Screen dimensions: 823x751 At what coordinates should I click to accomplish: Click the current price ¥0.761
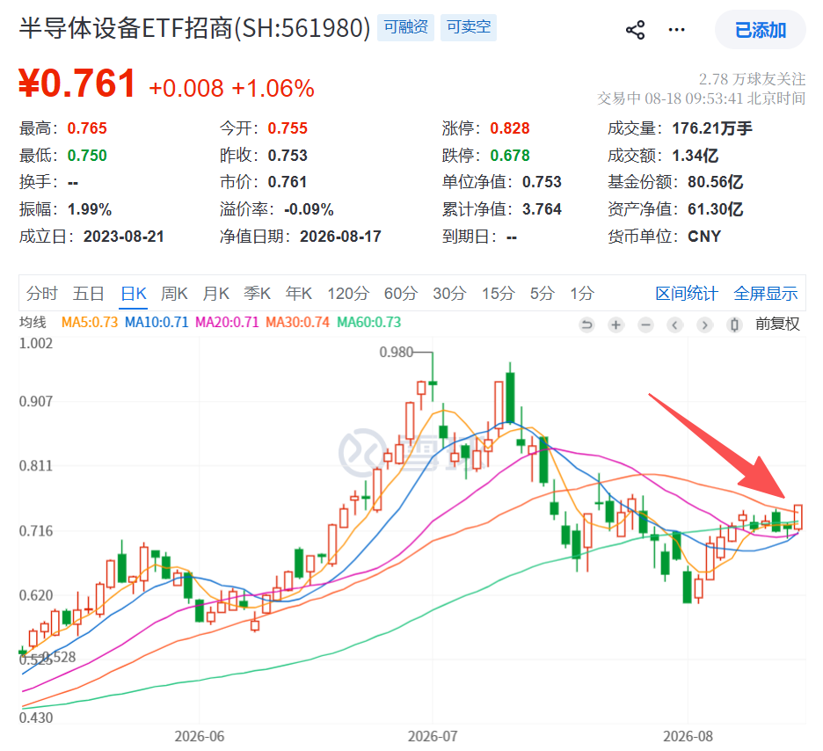tap(77, 84)
